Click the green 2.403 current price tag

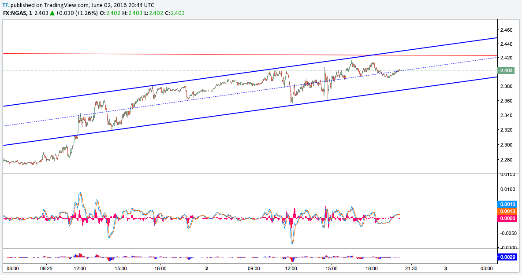pyautogui.click(x=506, y=70)
